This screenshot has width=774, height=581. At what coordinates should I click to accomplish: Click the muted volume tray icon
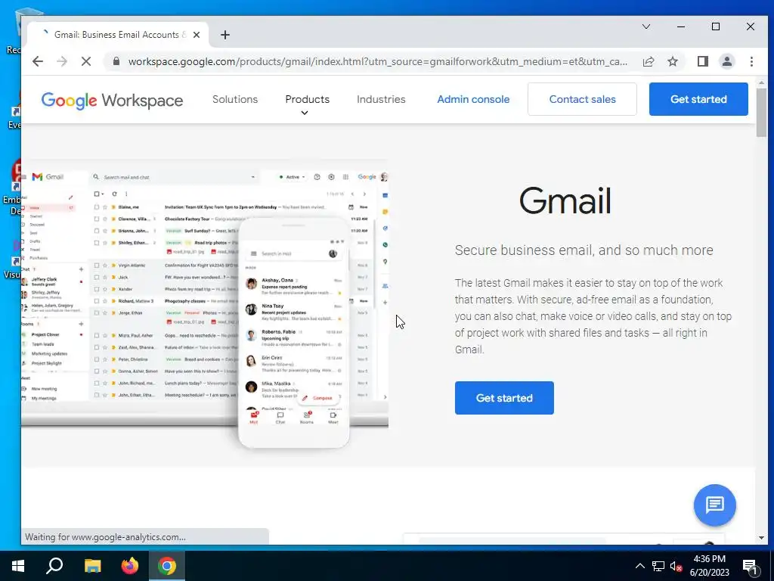(x=676, y=566)
